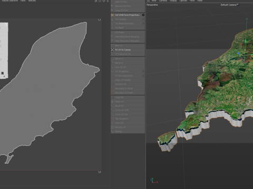
Task: Open the UV Straighten options gear
Action: pos(143,71)
